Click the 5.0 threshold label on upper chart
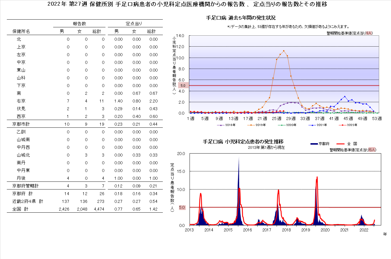Viewport: 391px width, 259px height. click(183, 86)
